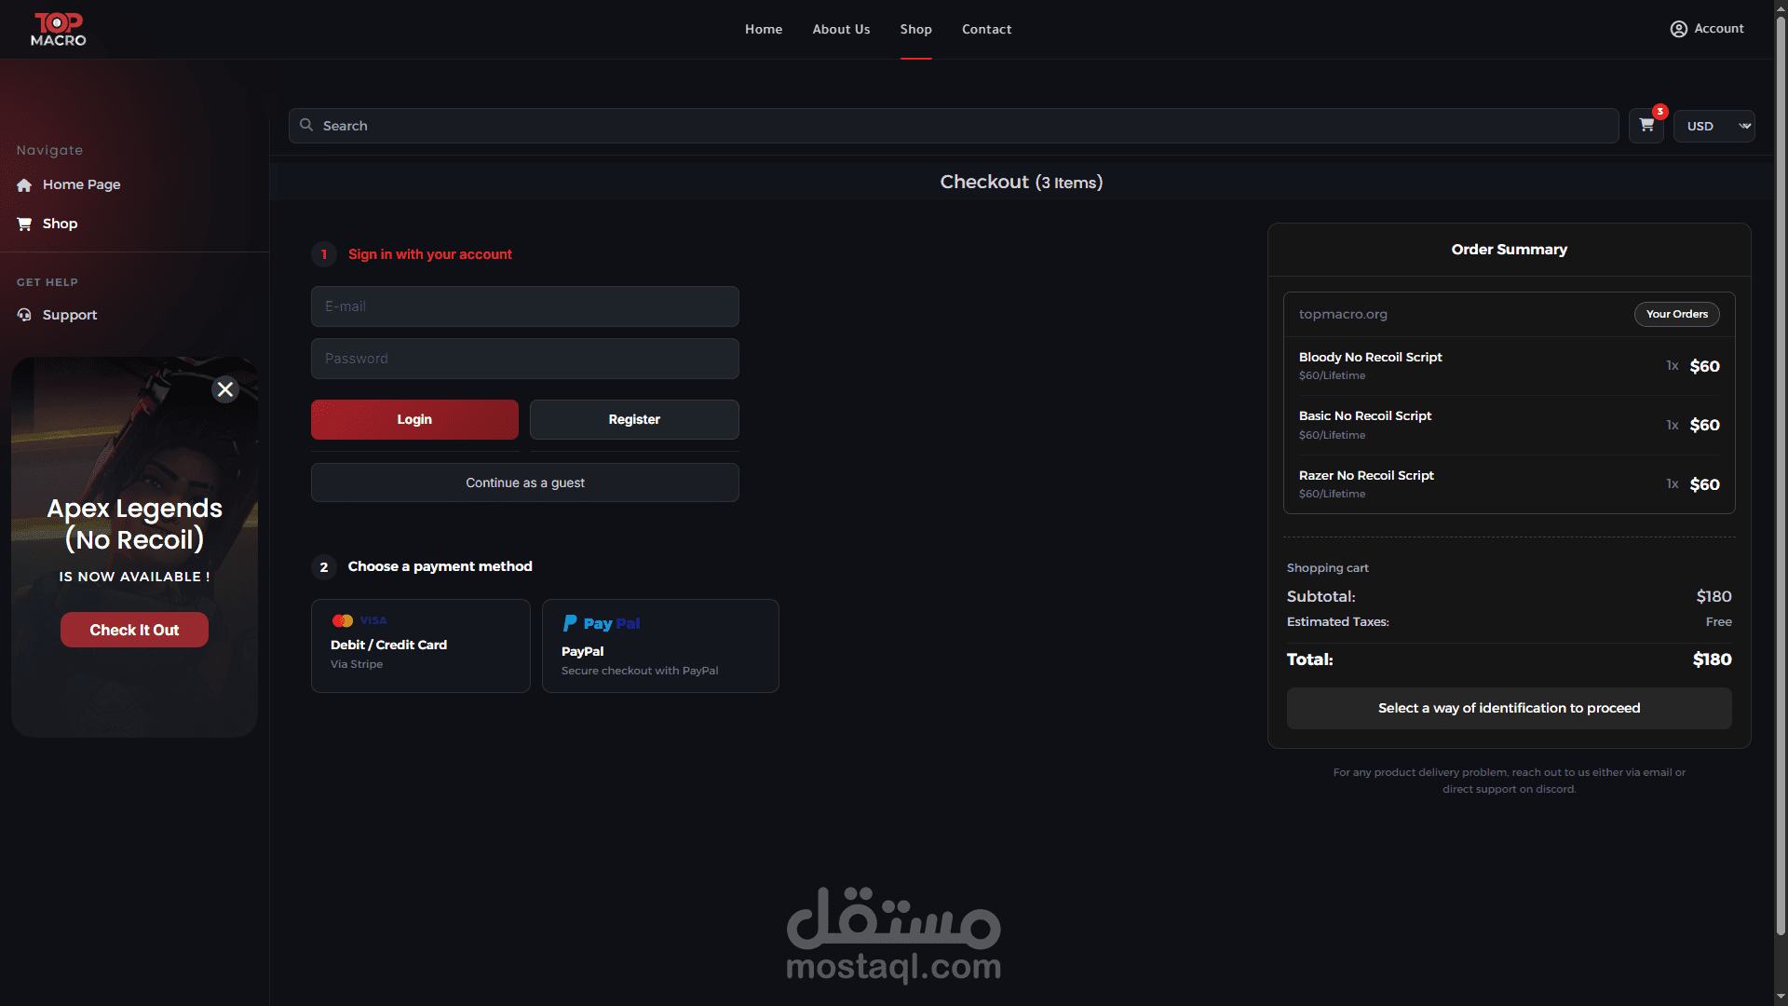Click Razer No Recoil Script item

coord(1510,484)
